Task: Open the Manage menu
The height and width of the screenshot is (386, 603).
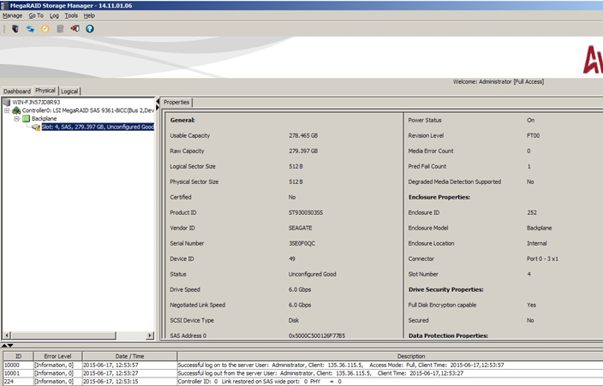Action: click(x=12, y=15)
